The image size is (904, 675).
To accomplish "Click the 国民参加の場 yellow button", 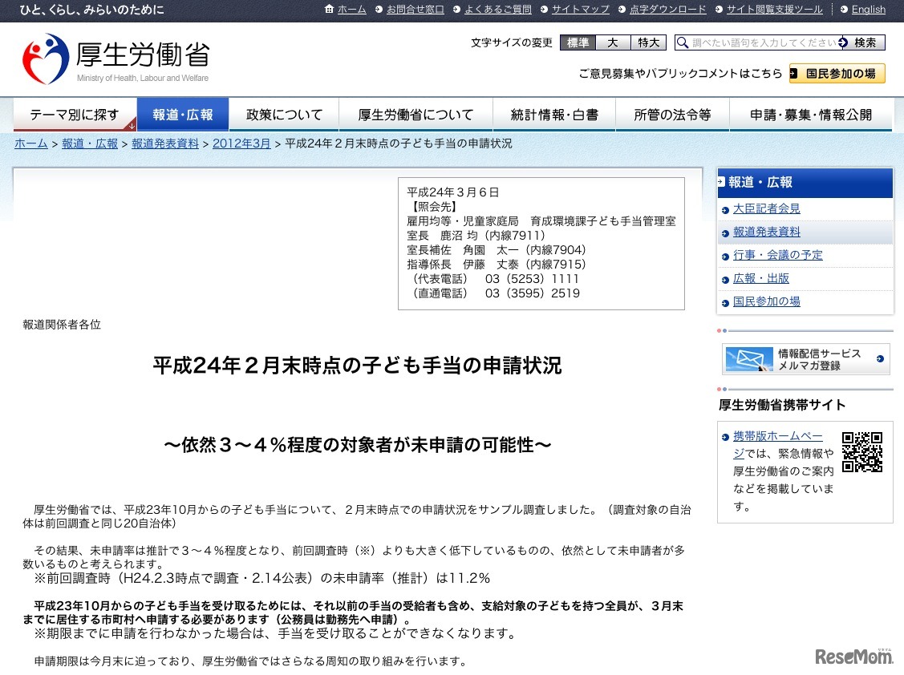I will (x=837, y=74).
